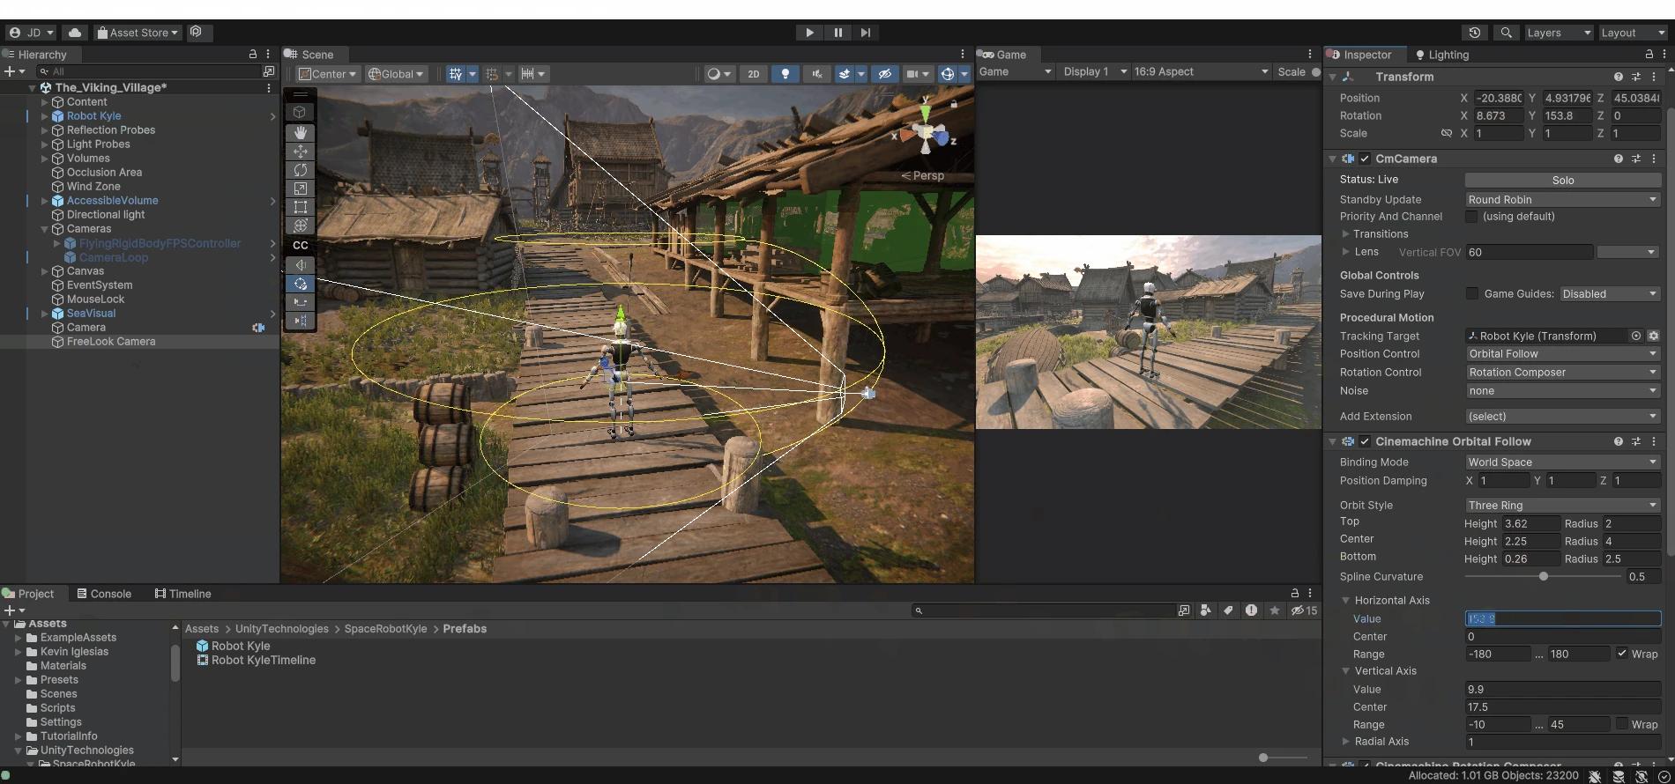The height and width of the screenshot is (784, 1675).
Task: Select the Scale tool in Scene toolbar
Action: 301,189
